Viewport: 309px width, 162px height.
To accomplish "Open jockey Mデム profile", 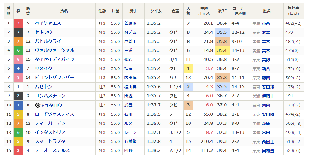I will 130,33.
